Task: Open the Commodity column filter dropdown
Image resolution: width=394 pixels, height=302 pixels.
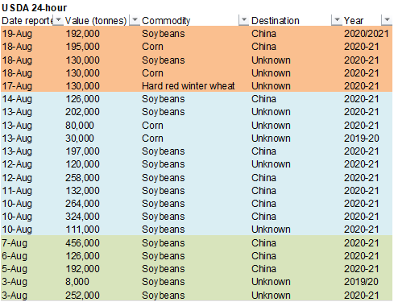Action: click(244, 20)
